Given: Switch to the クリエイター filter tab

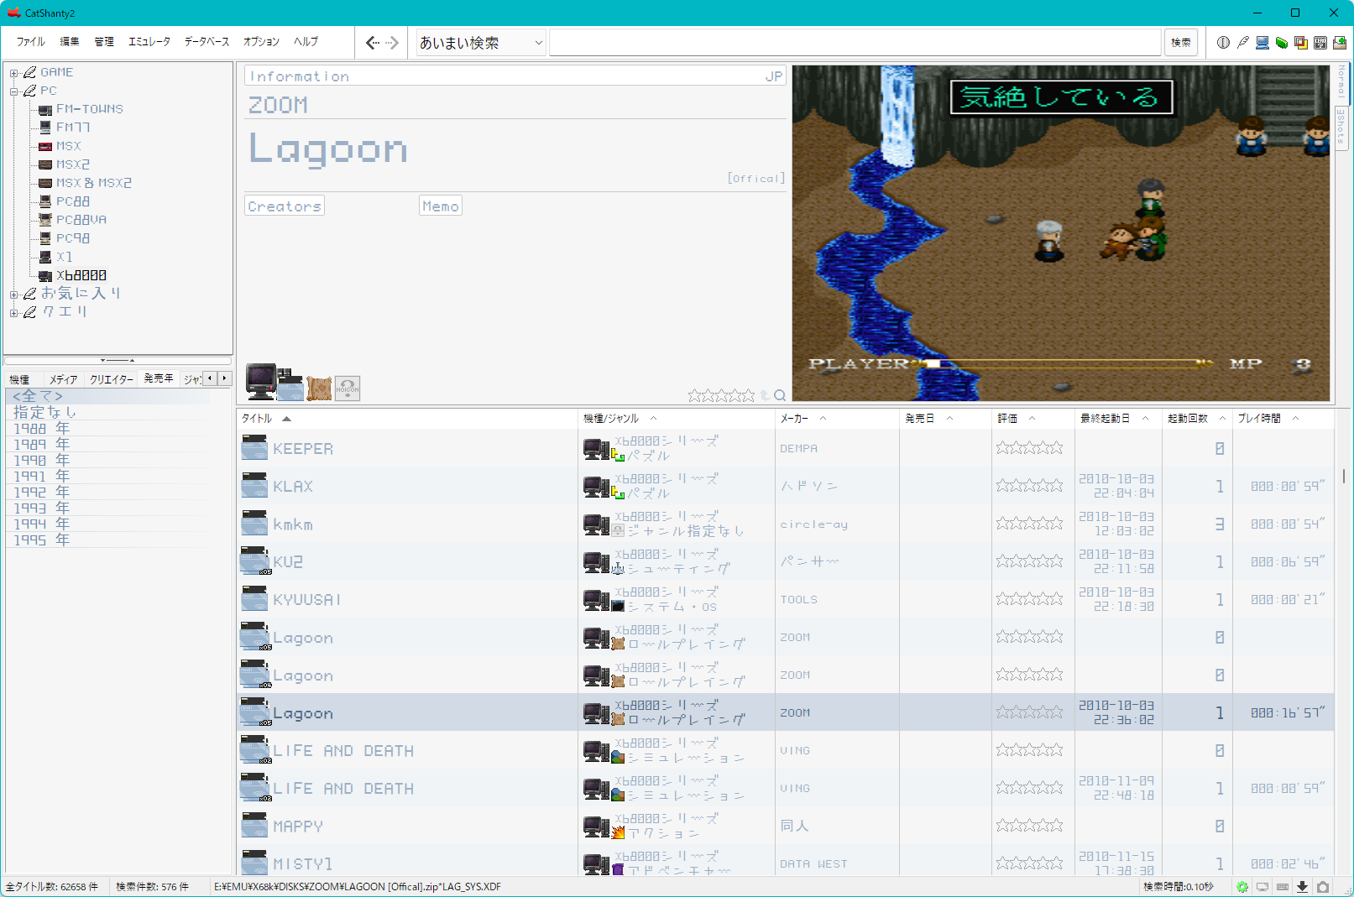Looking at the screenshot, I should point(112,379).
